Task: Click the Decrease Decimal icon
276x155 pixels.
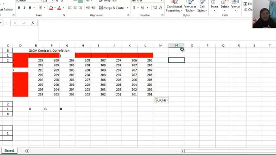Action: (x=160, y=8)
